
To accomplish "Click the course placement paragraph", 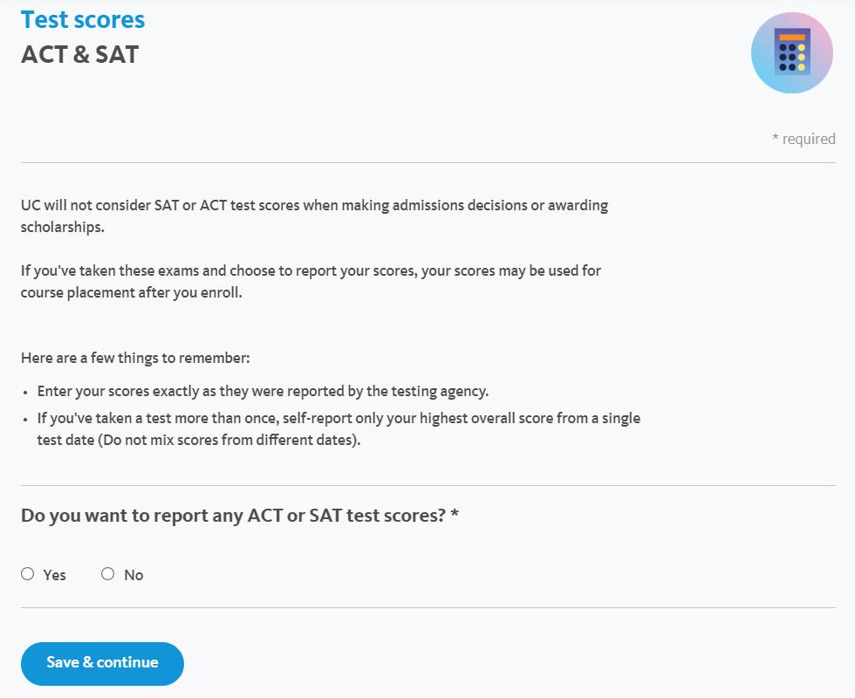I will coord(311,270).
